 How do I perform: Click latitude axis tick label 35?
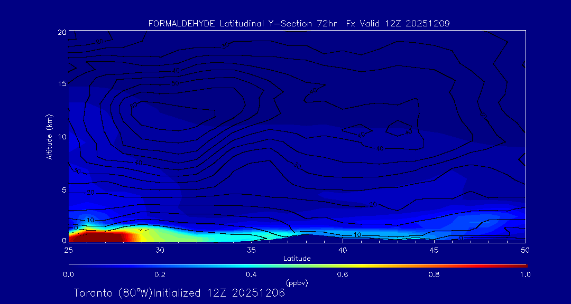[251, 250]
